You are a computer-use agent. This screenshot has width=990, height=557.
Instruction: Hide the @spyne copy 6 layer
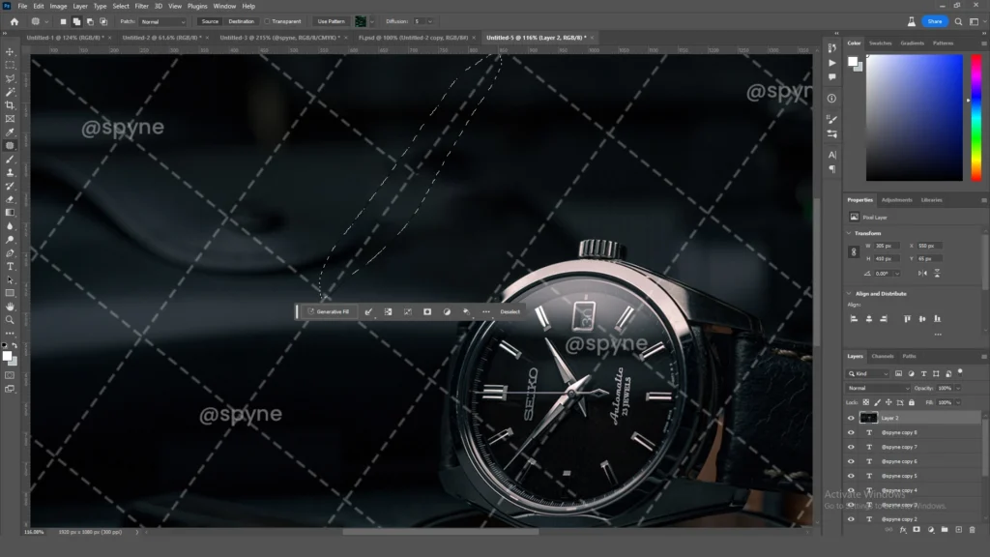pos(851,461)
